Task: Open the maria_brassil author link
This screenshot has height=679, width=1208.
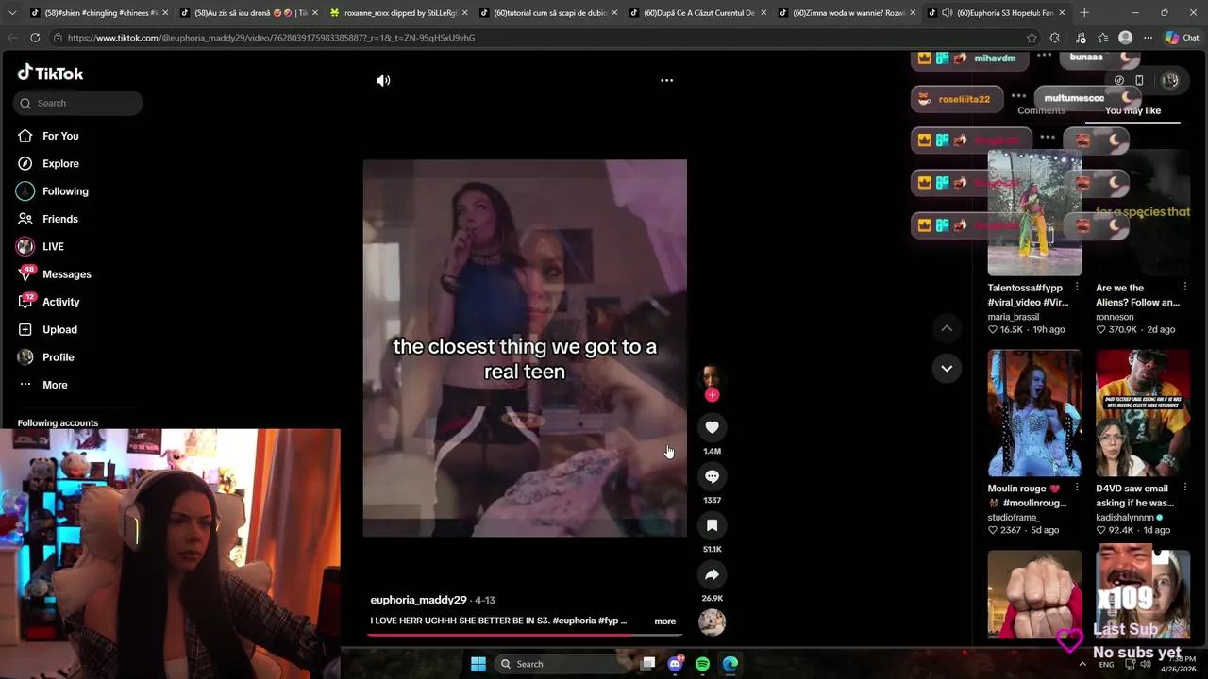Action: (1013, 317)
